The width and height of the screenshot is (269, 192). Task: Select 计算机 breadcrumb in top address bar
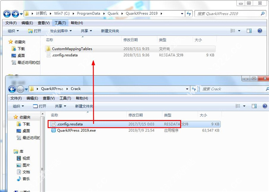click(x=41, y=13)
